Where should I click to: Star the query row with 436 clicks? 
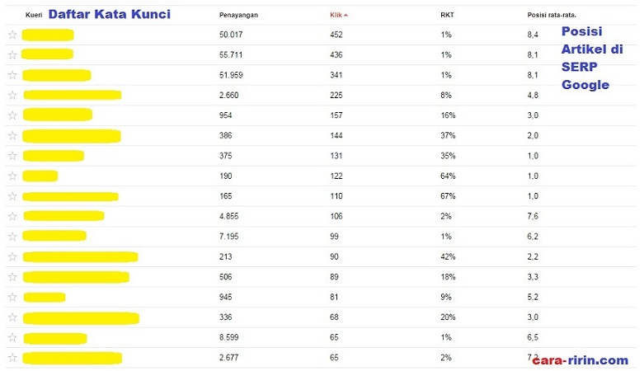click(x=12, y=55)
